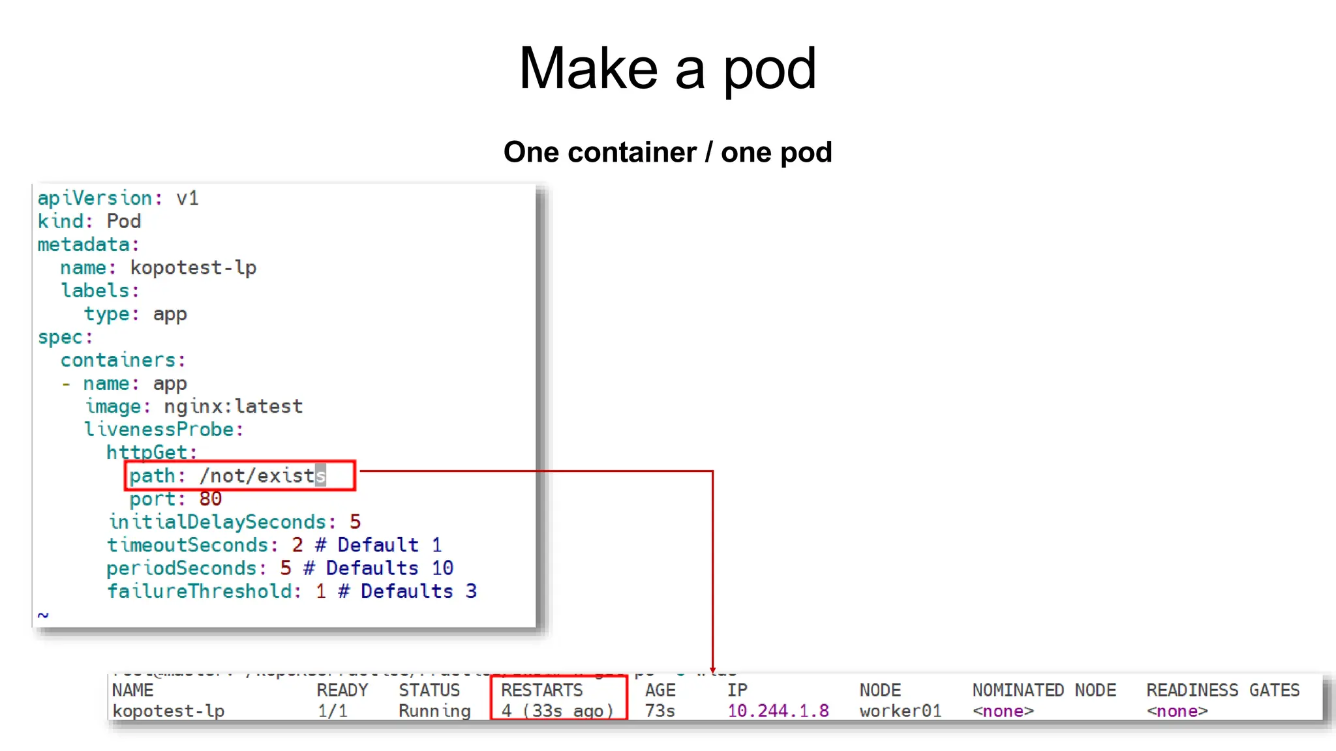Click the AGE column header

(660, 690)
